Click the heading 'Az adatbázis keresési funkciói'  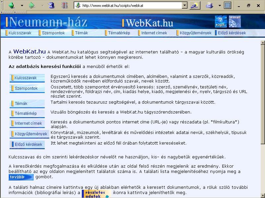45,67
